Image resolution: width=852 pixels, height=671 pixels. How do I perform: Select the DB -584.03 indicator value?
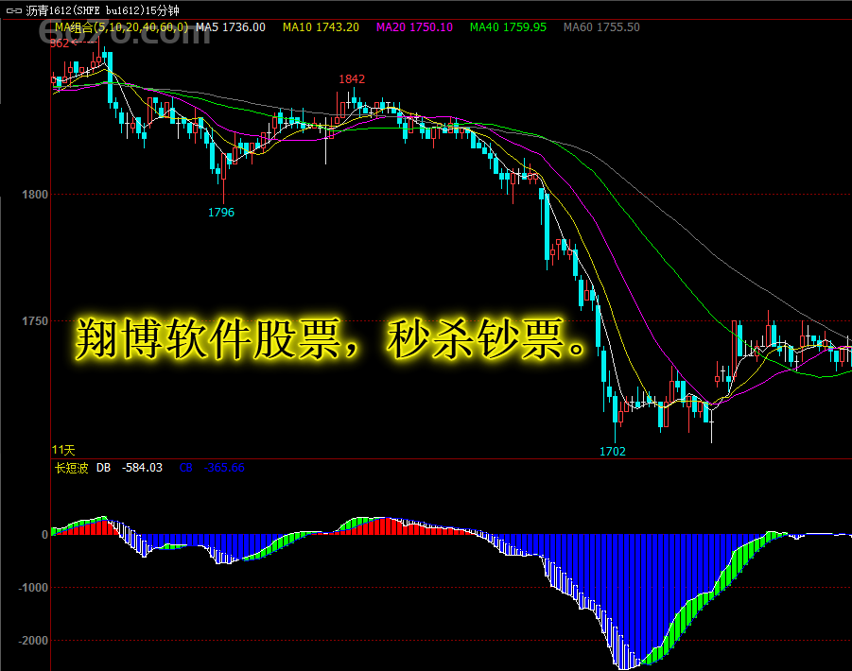(130, 468)
